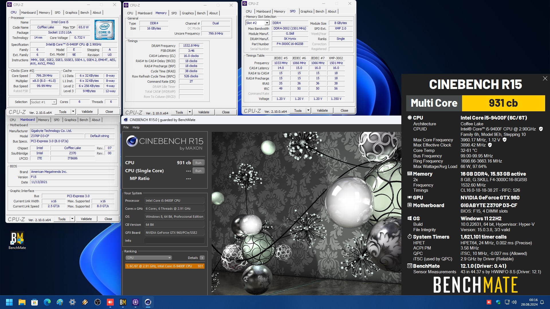
Task: Open the Cinebench File menu
Action: pos(126,127)
